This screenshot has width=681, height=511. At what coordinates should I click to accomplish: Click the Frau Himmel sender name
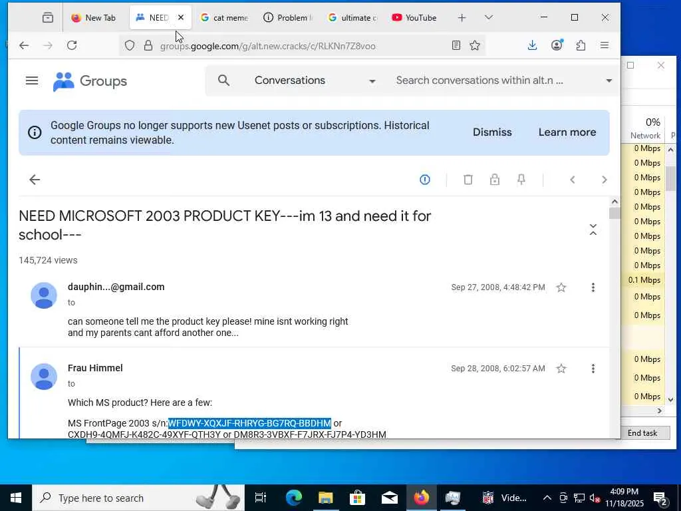pyautogui.click(x=95, y=368)
